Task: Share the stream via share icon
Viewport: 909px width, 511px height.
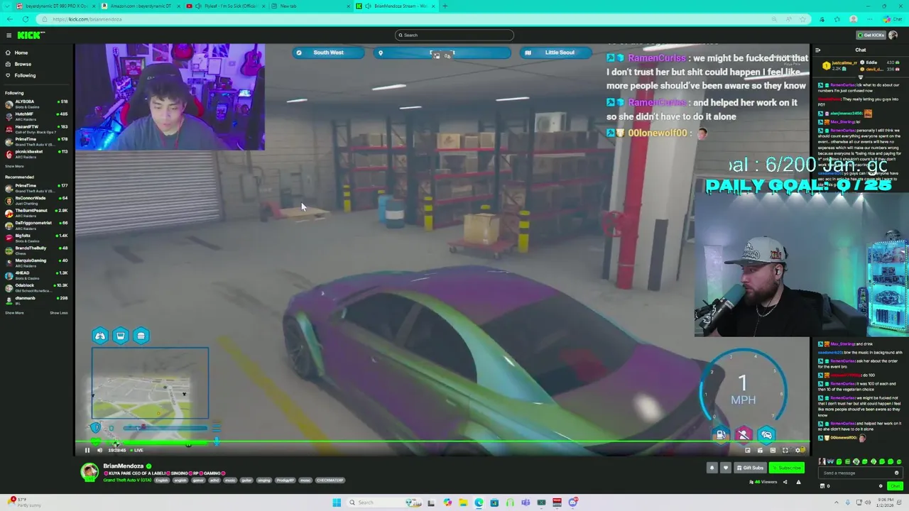Action: coord(785,482)
